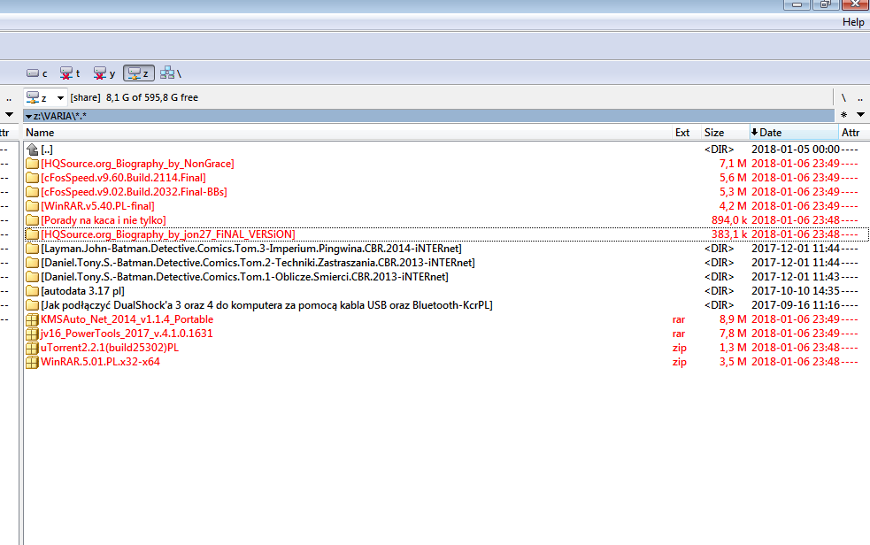Select Batman Tom.1-Oblicze.Smierci folder name
Viewport: 870px width, 545px height.
244,277
